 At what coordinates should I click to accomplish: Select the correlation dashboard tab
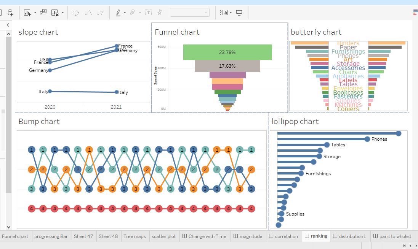[x=283, y=236]
